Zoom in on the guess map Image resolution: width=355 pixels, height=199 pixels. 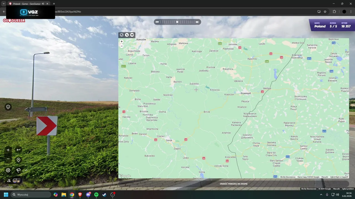[x=121, y=41]
